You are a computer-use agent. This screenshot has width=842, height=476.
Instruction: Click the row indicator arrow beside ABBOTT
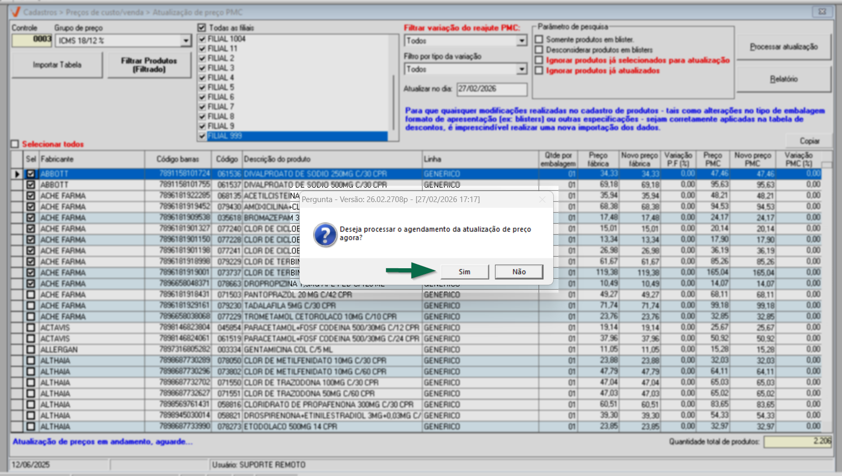pos(17,174)
